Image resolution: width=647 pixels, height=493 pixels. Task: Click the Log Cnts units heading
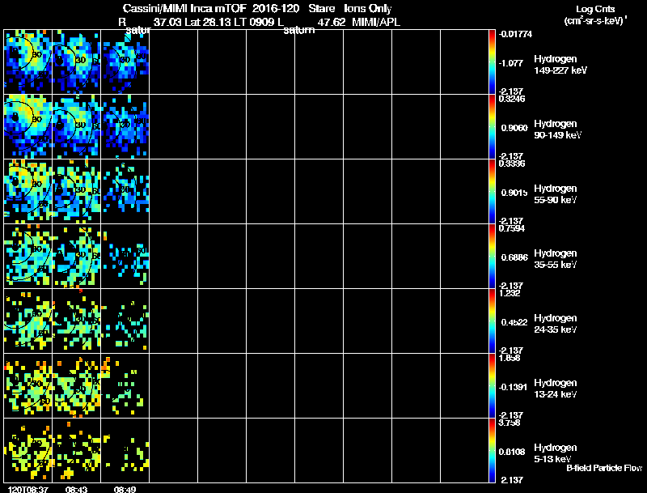point(594,15)
